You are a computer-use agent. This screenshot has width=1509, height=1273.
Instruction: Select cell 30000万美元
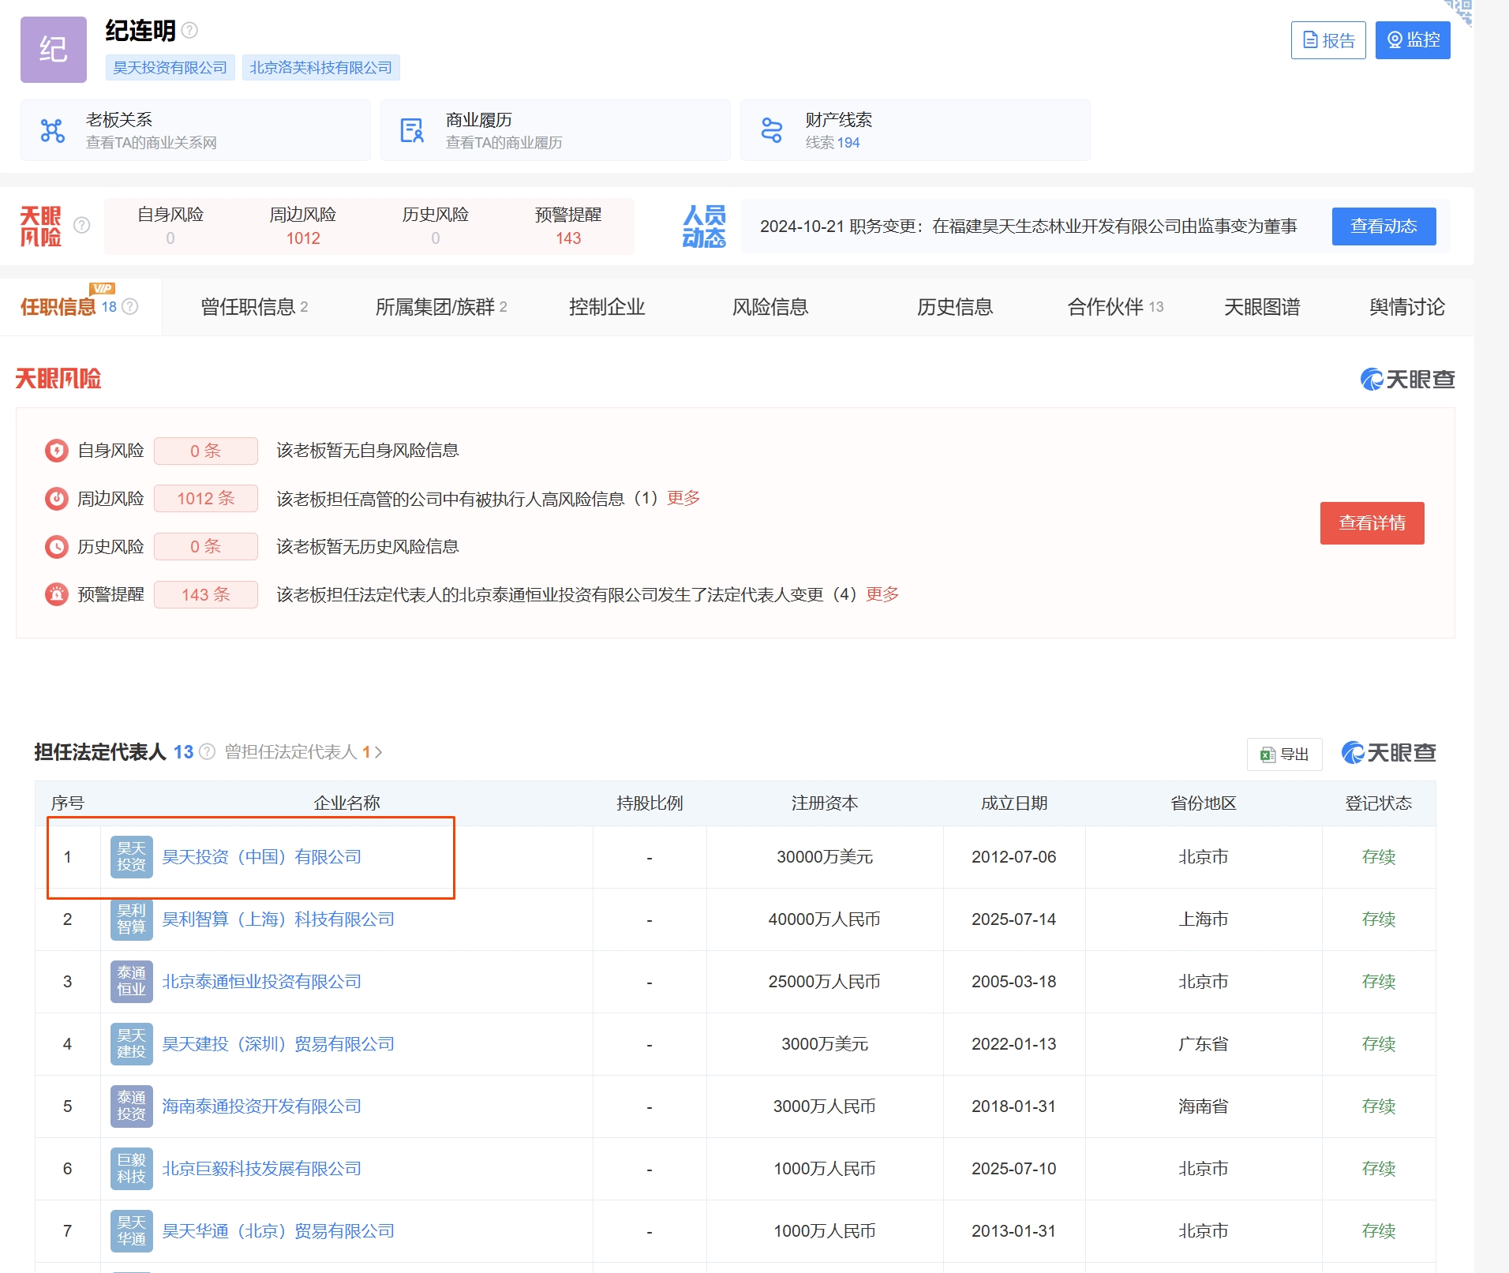pos(825,857)
